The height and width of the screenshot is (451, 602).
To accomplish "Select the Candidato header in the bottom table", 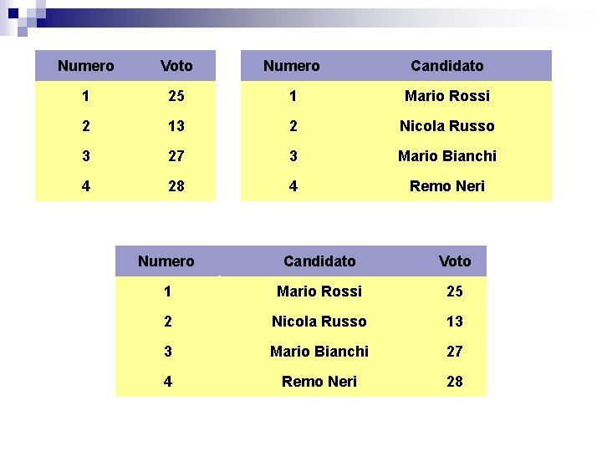I will (x=319, y=261).
